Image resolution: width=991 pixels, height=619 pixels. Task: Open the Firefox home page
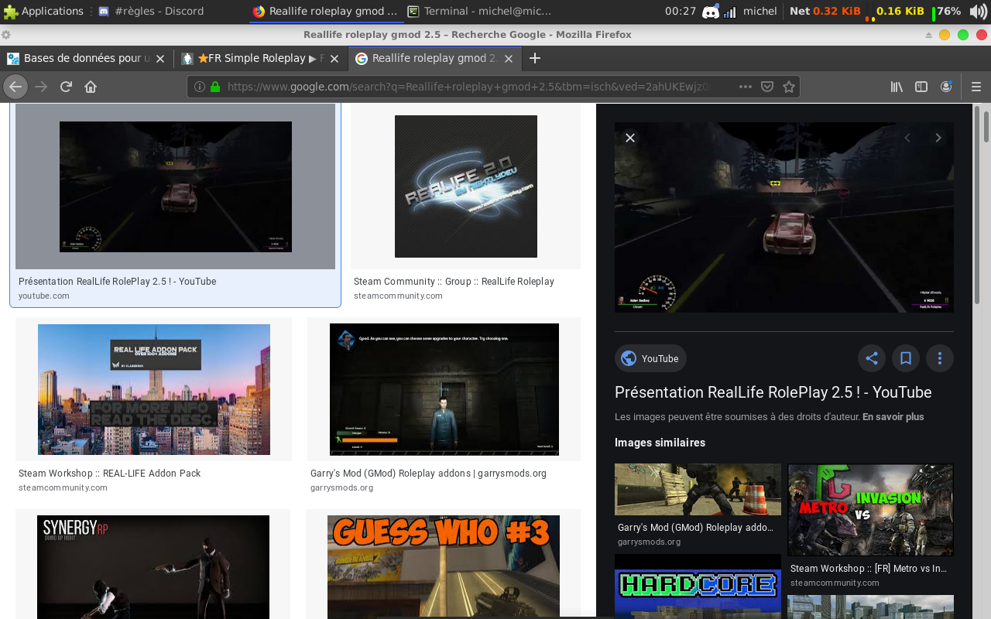pos(91,87)
